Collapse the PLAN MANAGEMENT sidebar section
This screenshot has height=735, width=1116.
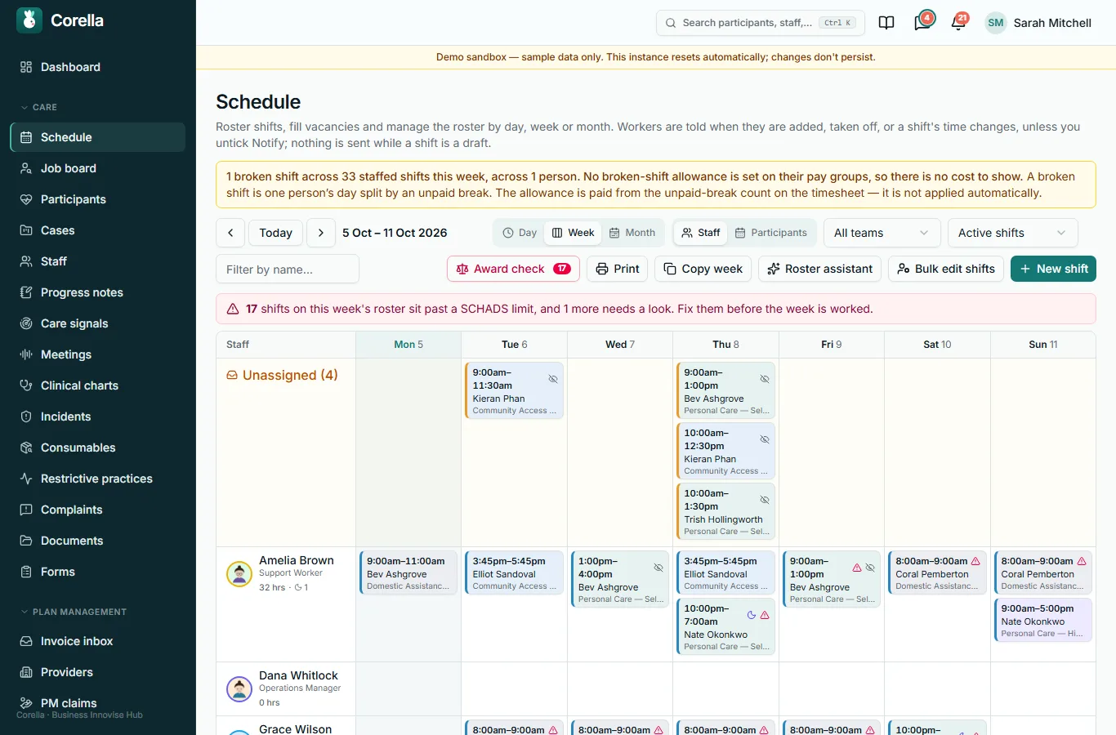pos(74,612)
